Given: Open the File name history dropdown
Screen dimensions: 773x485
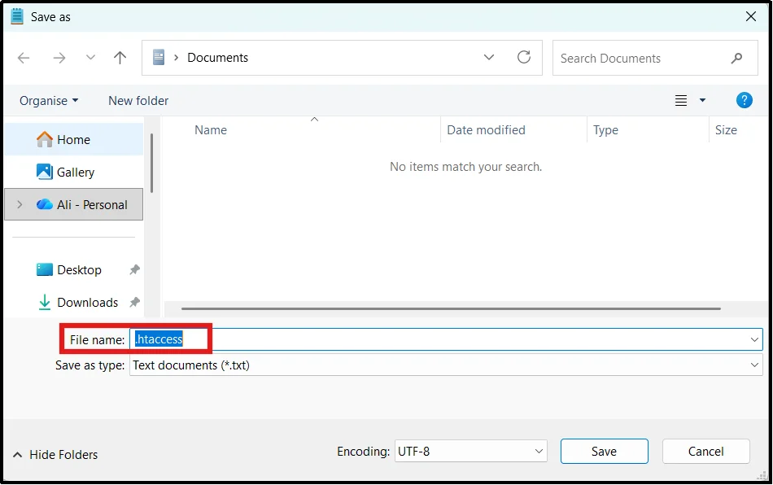Looking at the screenshot, I should click(x=754, y=339).
